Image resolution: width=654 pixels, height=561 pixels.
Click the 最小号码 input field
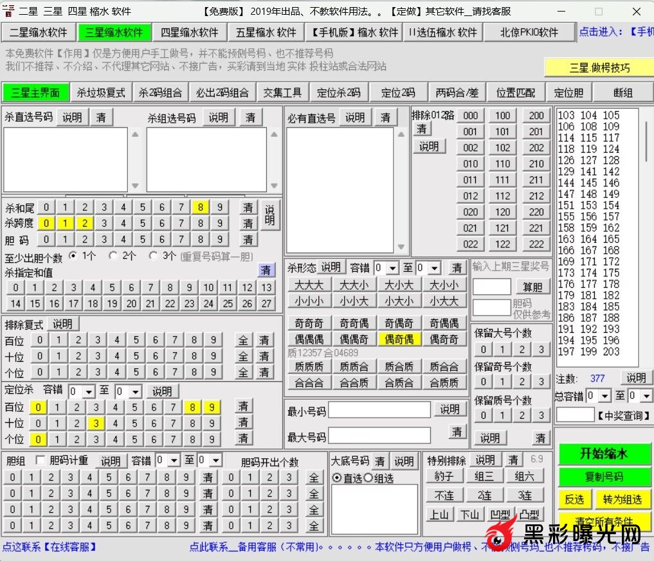click(379, 411)
